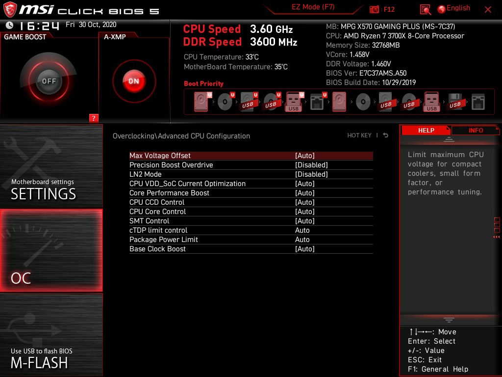Open the CPU VDD_SoC Current Optimization [Auto] value
This screenshot has height=377, width=502.
coord(305,184)
